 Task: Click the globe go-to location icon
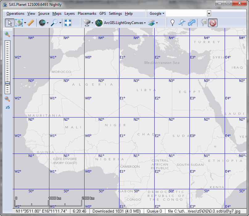click(x=42, y=23)
